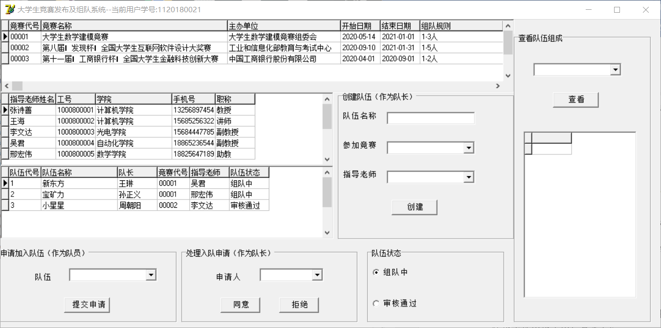The height and width of the screenshot is (328, 661).
Task: Click the 工业和信息化部教育与考试中心 cell
Action: tap(284, 48)
